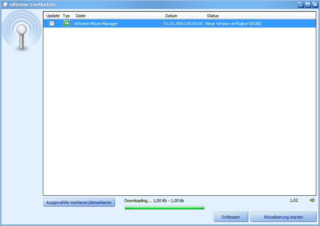Click the green arrow type icon
Viewport: 320px width, 226px height.
click(x=67, y=23)
